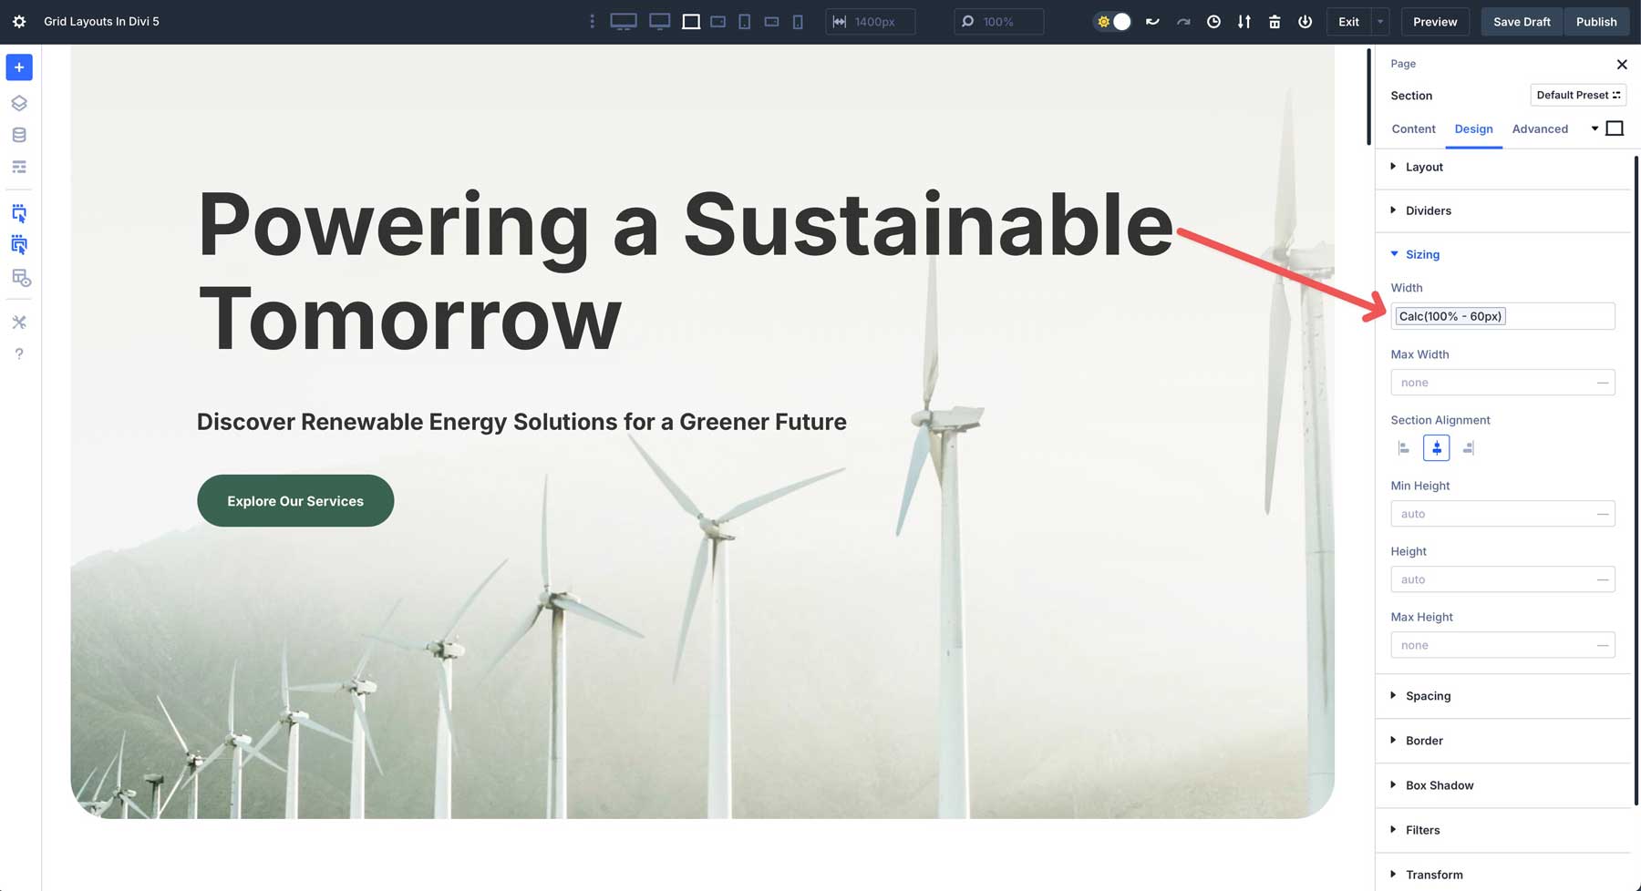Screen dimensions: 1641x891
Task: Click the undo arrow in top toolbar
Action: click(x=1152, y=22)
